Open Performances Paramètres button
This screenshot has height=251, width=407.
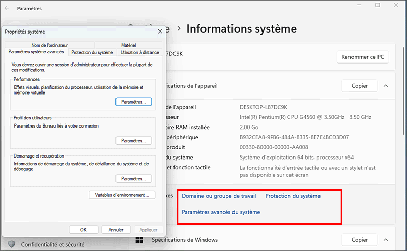click(x=134, y=102)
